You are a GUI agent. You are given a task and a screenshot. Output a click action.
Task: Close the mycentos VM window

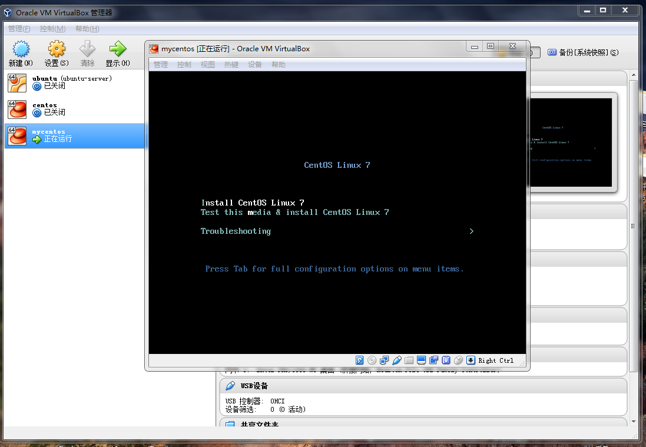click(513, 47)
